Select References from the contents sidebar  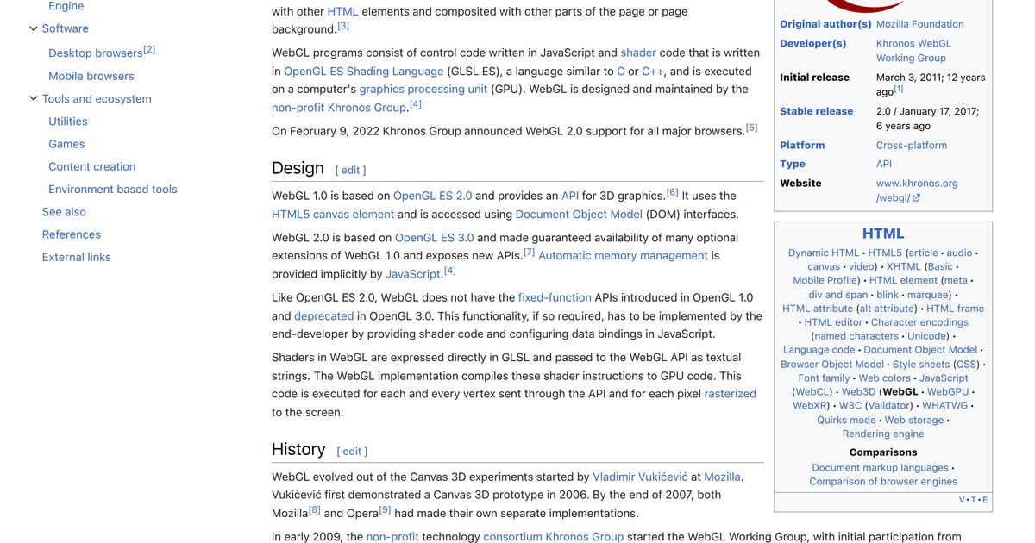click(x=72, y=234)
